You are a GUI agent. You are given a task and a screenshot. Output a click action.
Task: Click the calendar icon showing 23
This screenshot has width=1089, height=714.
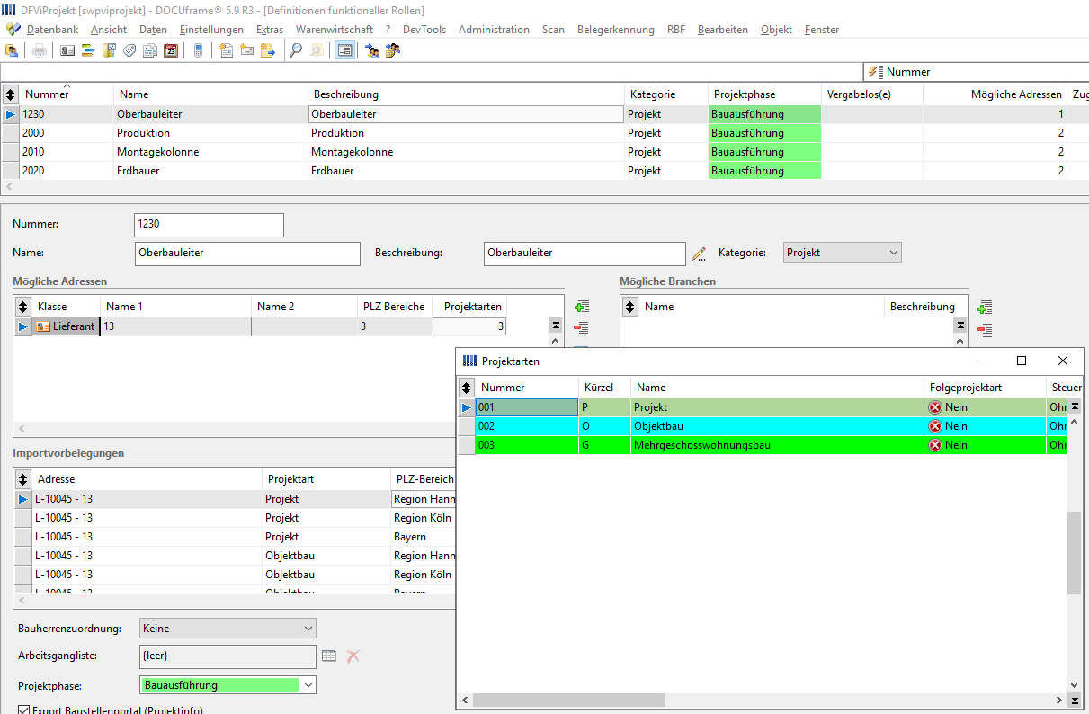coord(171,50)
